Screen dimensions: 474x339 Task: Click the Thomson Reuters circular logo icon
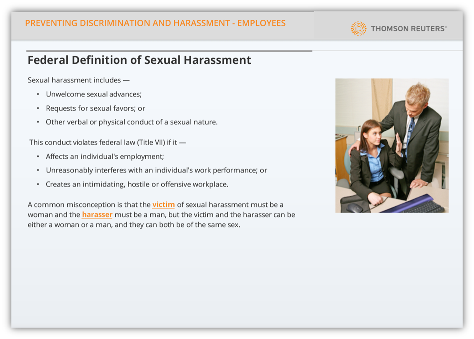(x=358, y=28)
